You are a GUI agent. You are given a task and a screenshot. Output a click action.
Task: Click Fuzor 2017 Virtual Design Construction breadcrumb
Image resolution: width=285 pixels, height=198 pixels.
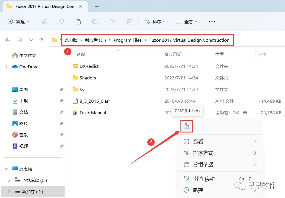190,40
